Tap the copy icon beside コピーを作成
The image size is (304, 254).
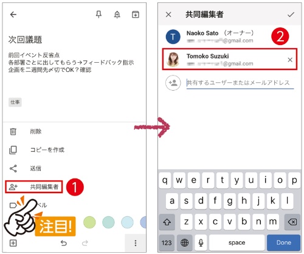click(13, 150)
